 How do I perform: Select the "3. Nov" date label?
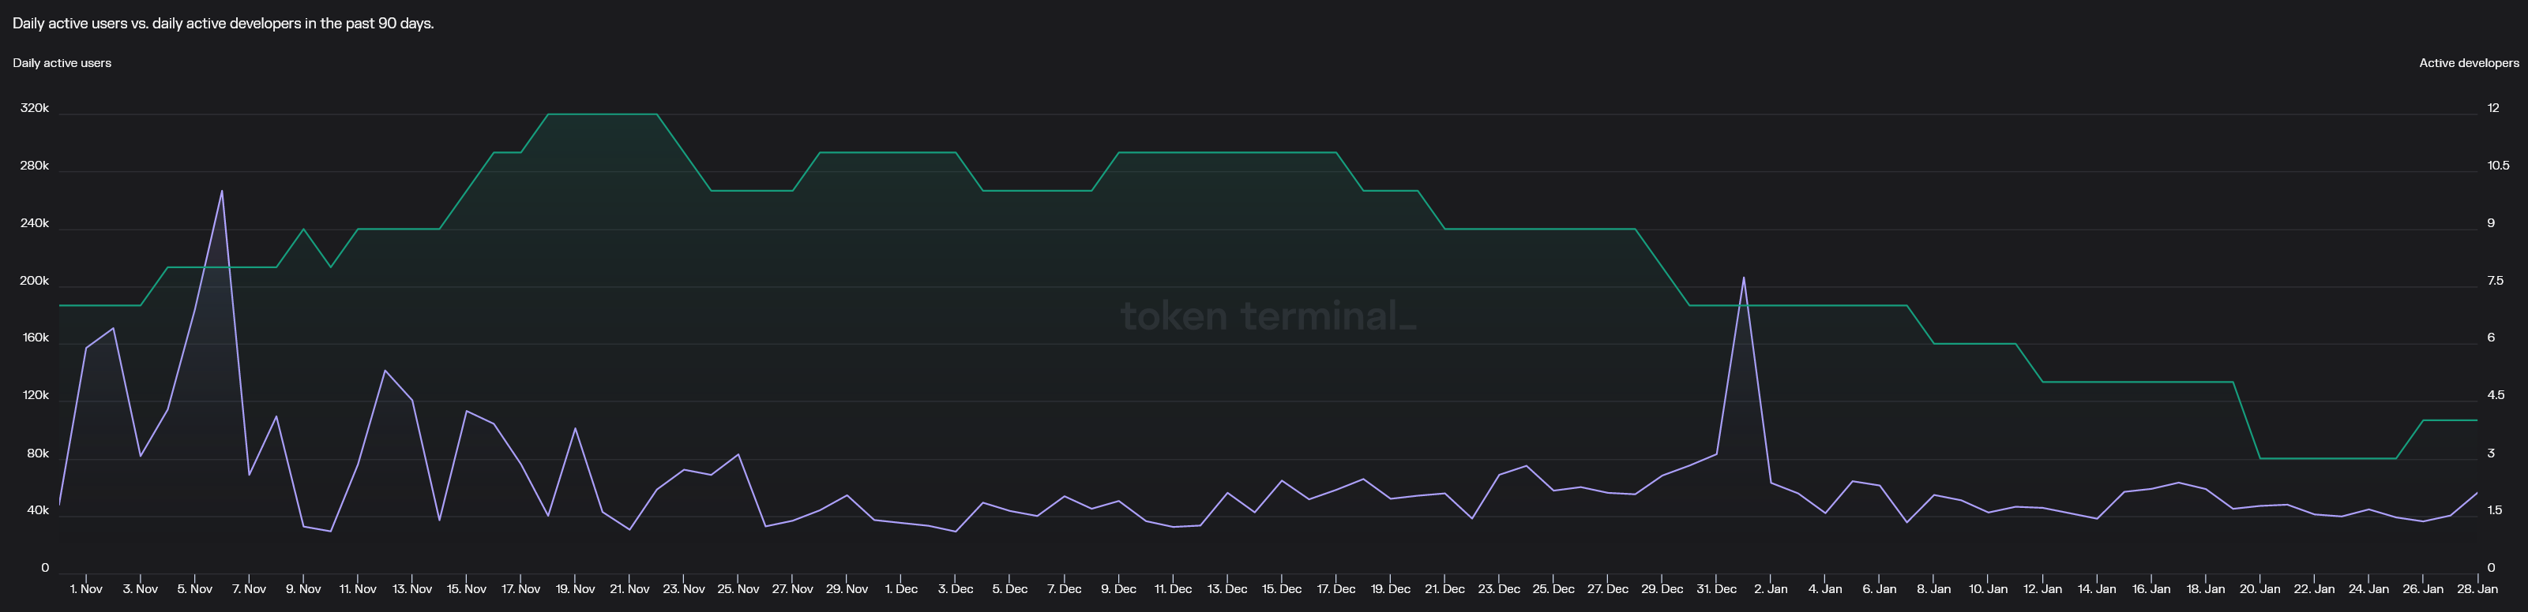point(141,589)
